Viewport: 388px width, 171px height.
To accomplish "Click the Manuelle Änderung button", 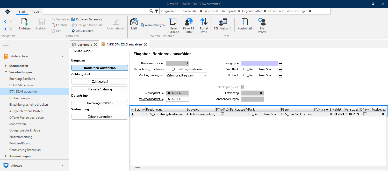I will pos(100,89).
